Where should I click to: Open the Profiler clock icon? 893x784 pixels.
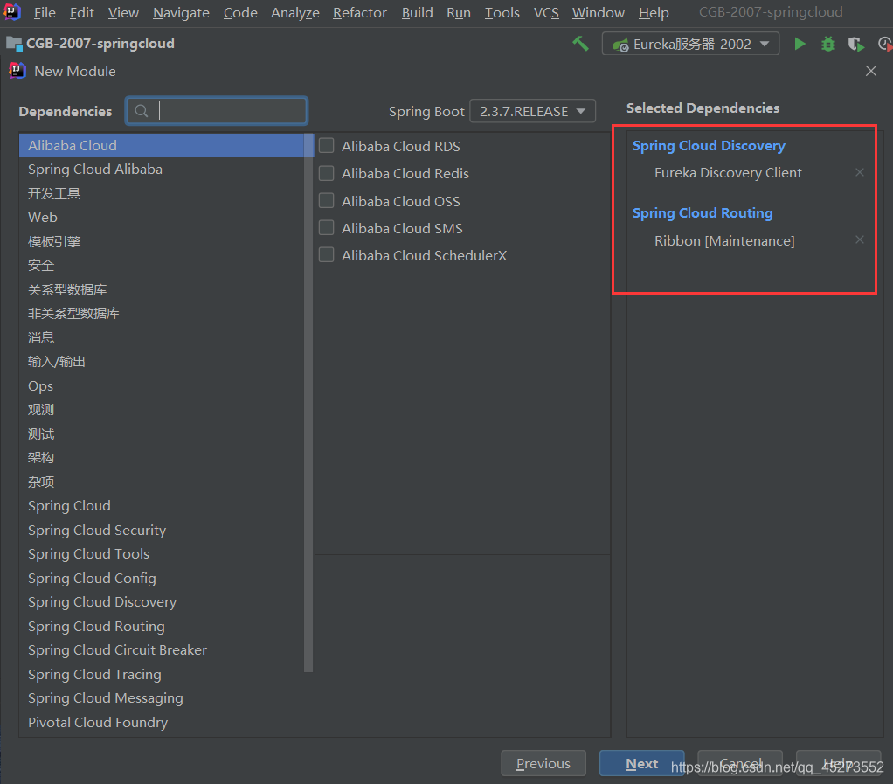[x=883, y=44]
